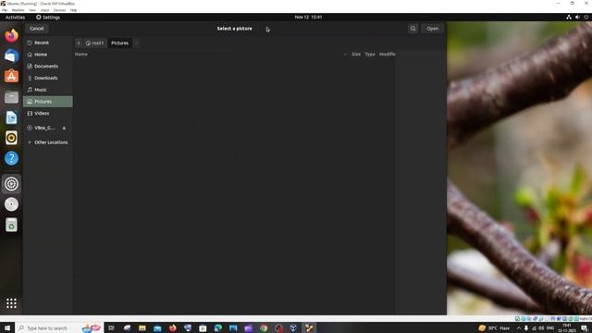Launch Thunderbird Mail from the dock

(x=11, y=55)
